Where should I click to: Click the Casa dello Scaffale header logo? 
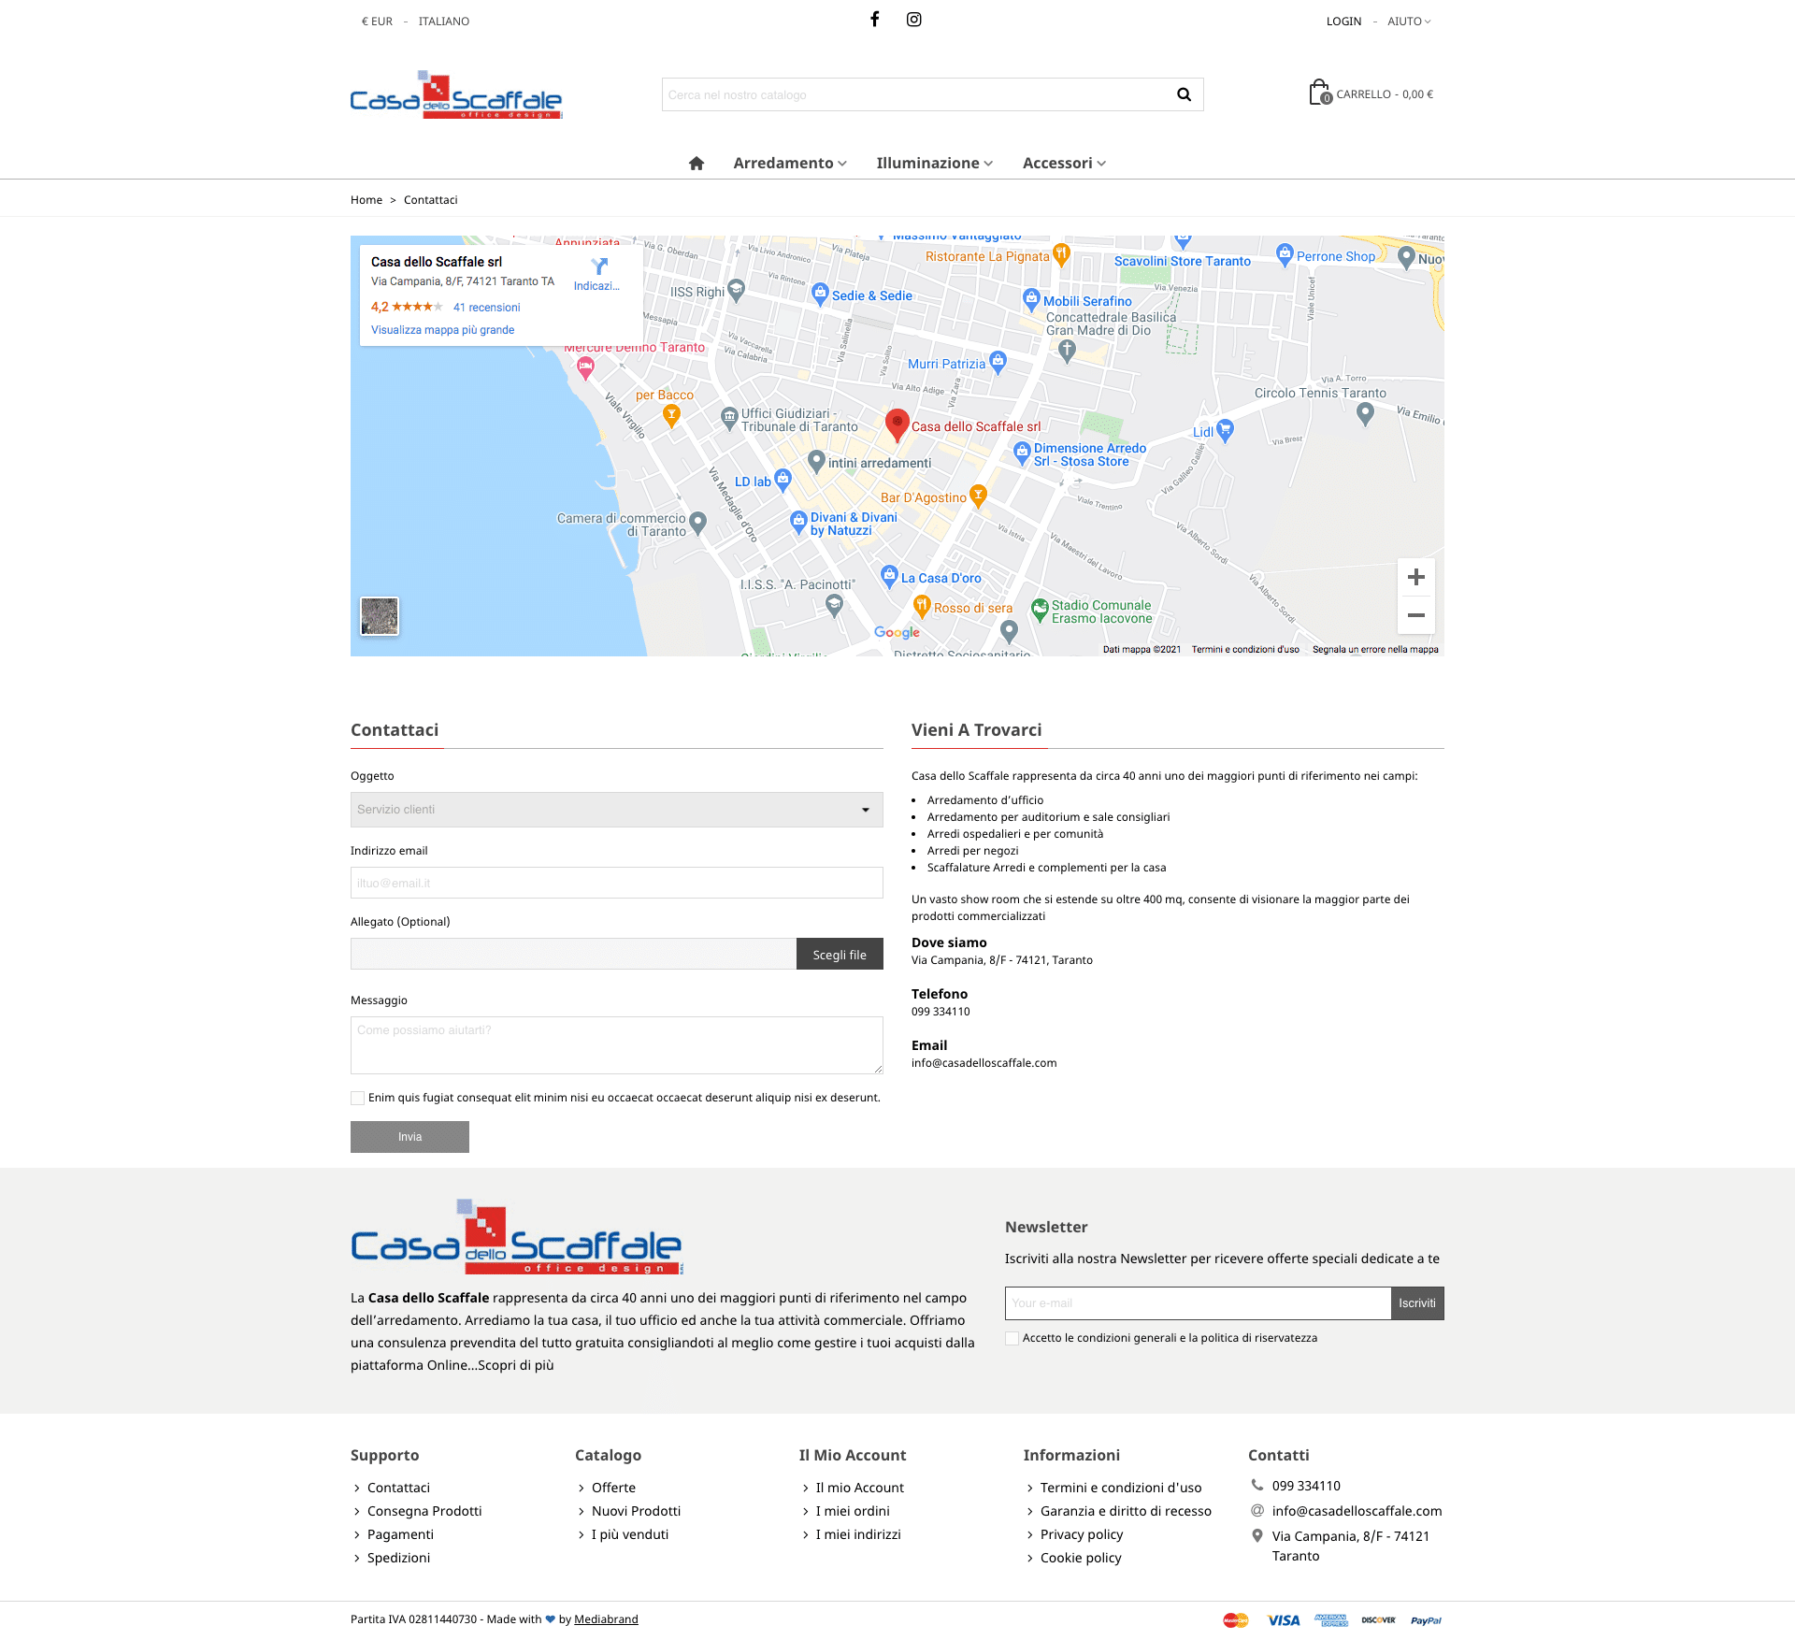pyautogui.click(x=456, y=94)
